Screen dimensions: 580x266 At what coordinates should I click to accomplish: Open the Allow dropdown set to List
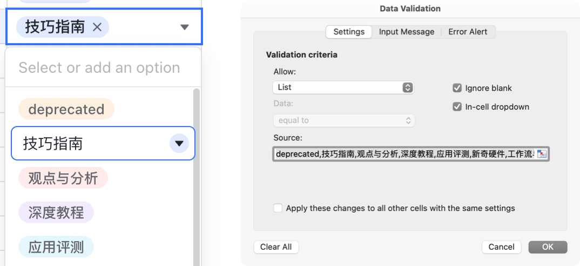coord(343,87)
